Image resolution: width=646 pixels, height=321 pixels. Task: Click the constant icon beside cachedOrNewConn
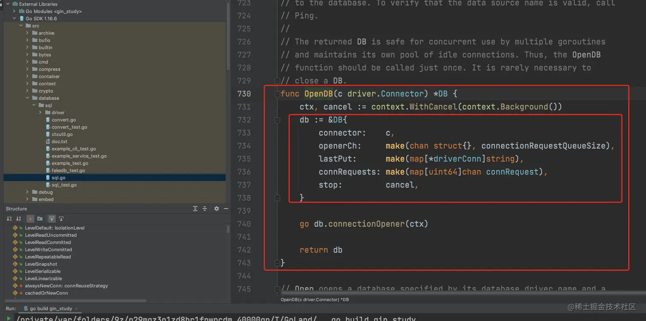click(15, 293)
